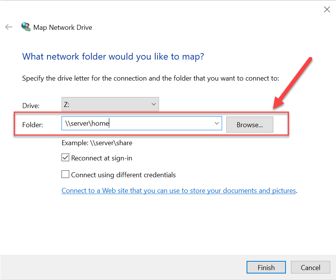Click the heading What network folder would you like to map?
336x280 pixels.
point(113,57)
